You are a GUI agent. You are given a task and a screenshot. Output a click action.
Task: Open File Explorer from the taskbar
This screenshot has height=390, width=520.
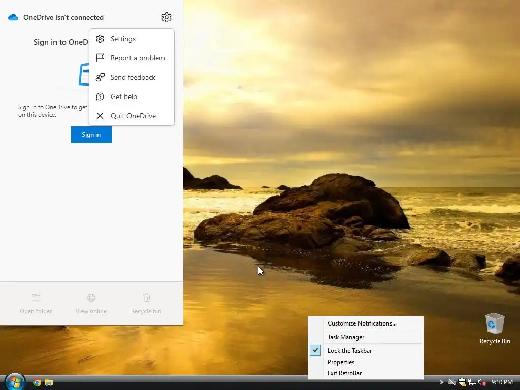49,382
